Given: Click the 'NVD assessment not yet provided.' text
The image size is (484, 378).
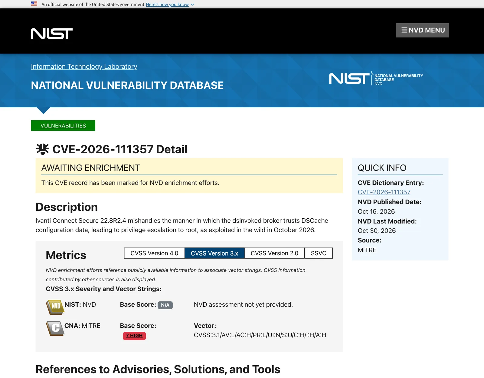Looking at the screenshot, I should coord(244,305).
